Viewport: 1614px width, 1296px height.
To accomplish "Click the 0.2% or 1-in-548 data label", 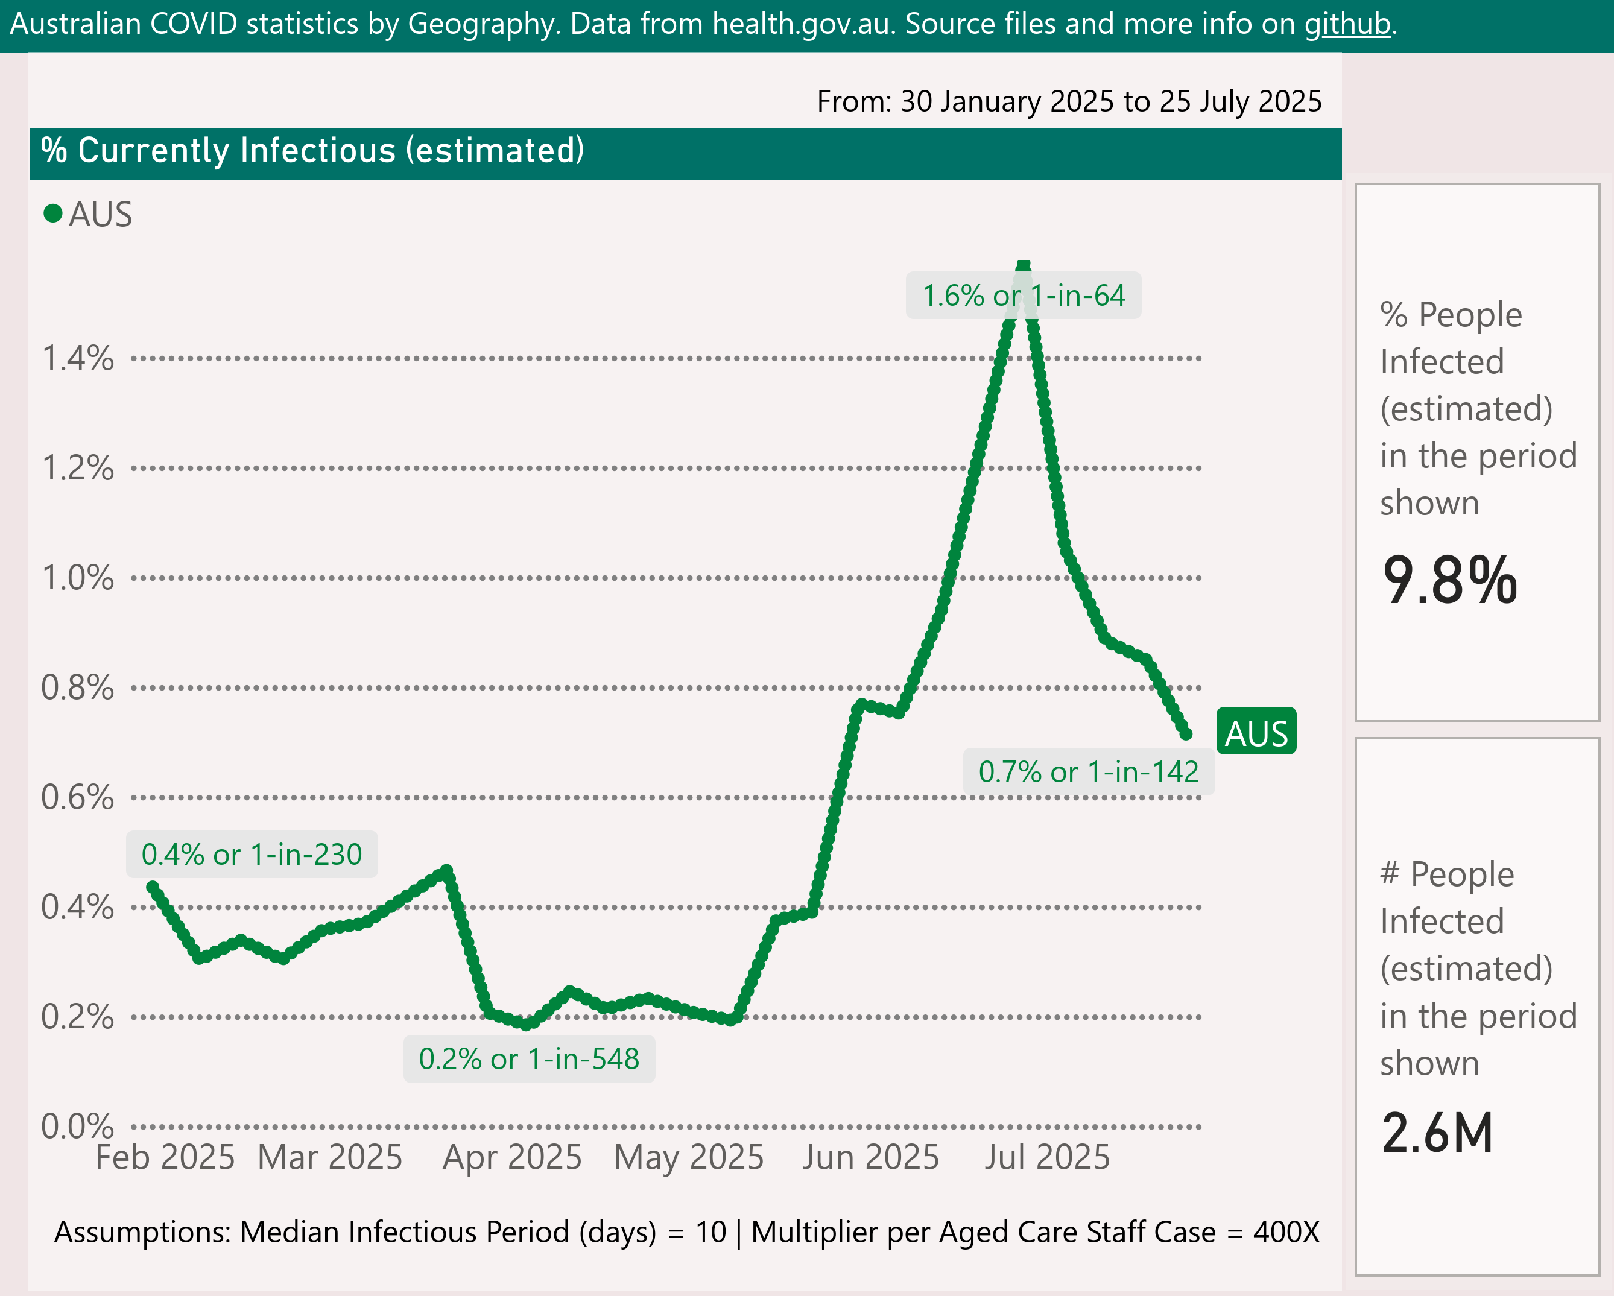I will point(528,1058).
